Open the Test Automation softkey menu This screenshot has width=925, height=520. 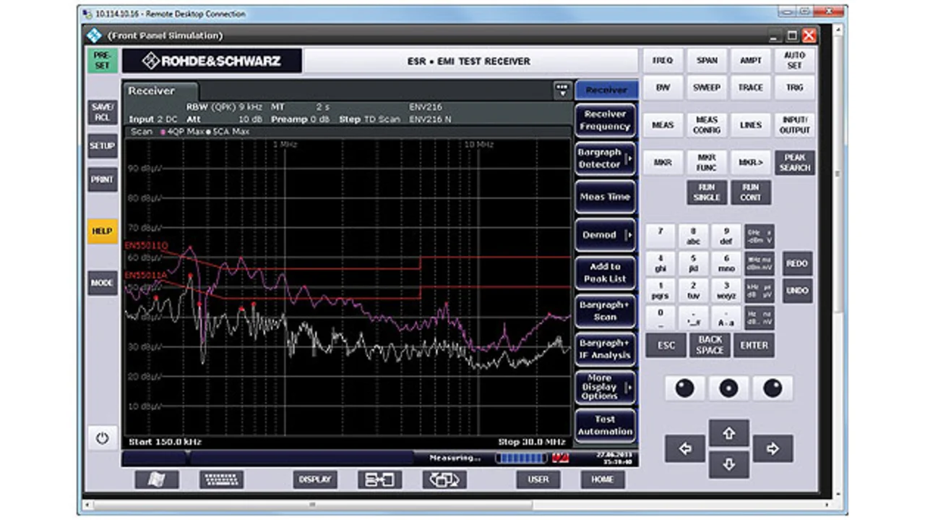pos(605,425)
